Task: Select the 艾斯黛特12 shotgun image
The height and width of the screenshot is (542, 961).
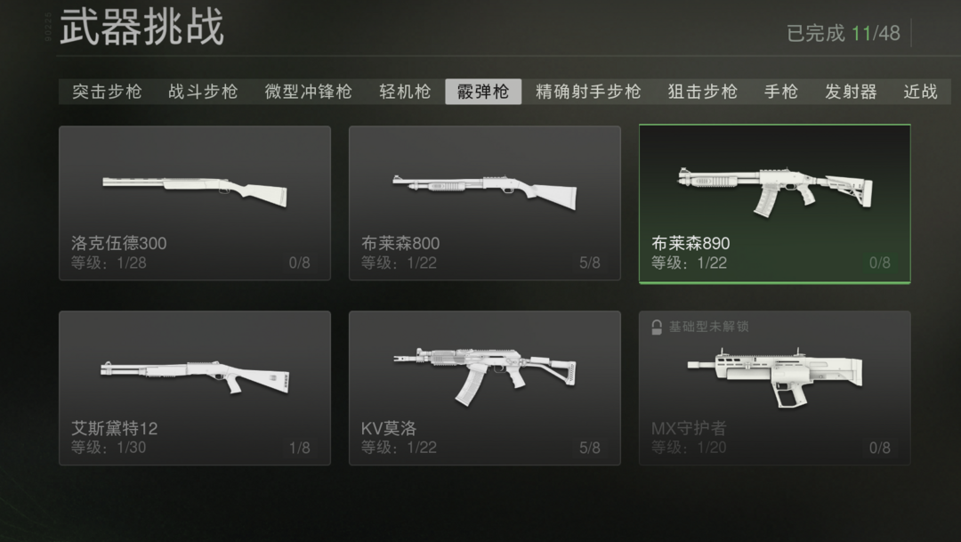Action: click(194, 377)
